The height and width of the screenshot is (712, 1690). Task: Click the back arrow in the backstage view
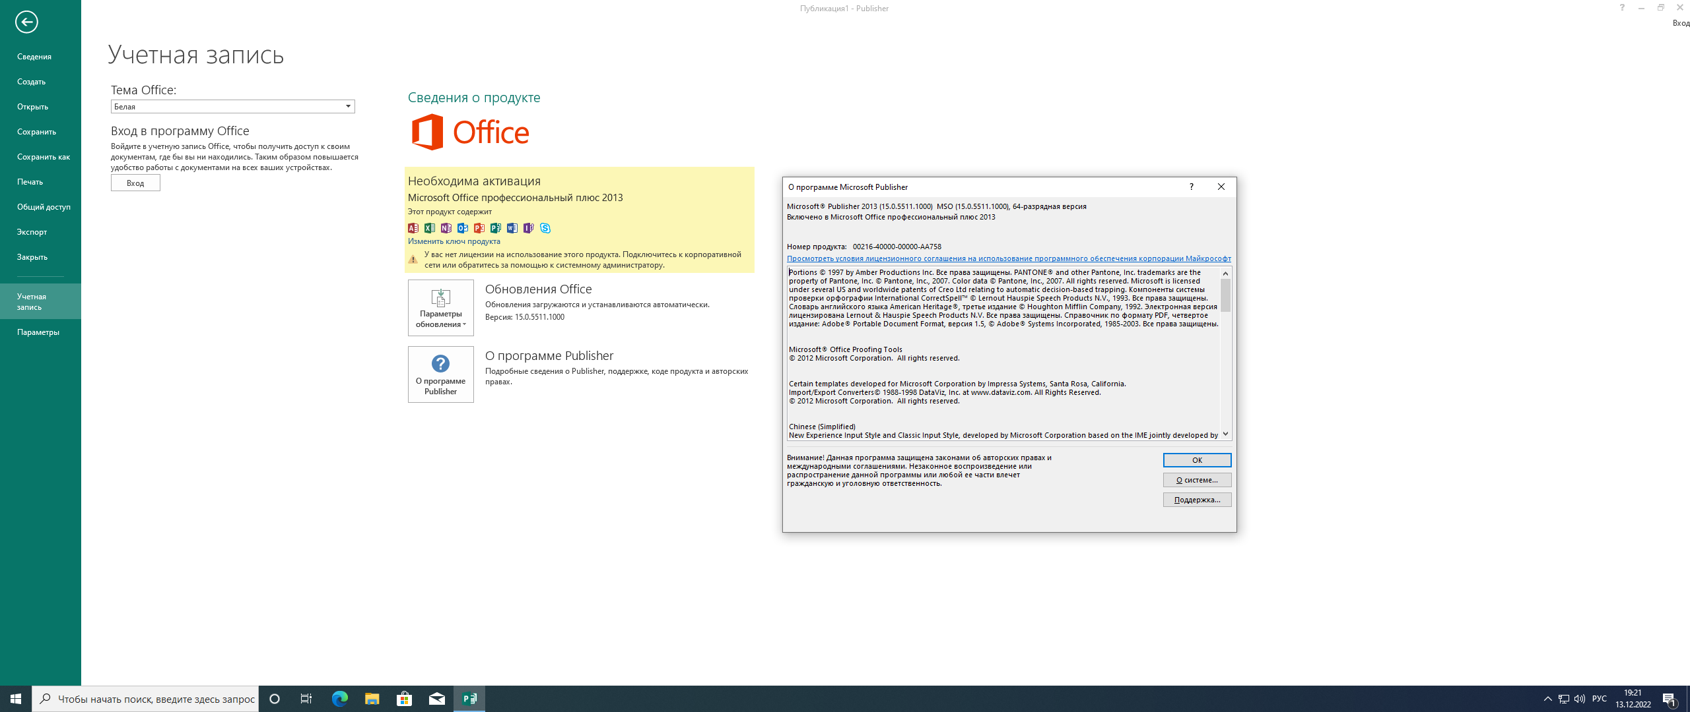pyautogui.click(x=26, y=22)
